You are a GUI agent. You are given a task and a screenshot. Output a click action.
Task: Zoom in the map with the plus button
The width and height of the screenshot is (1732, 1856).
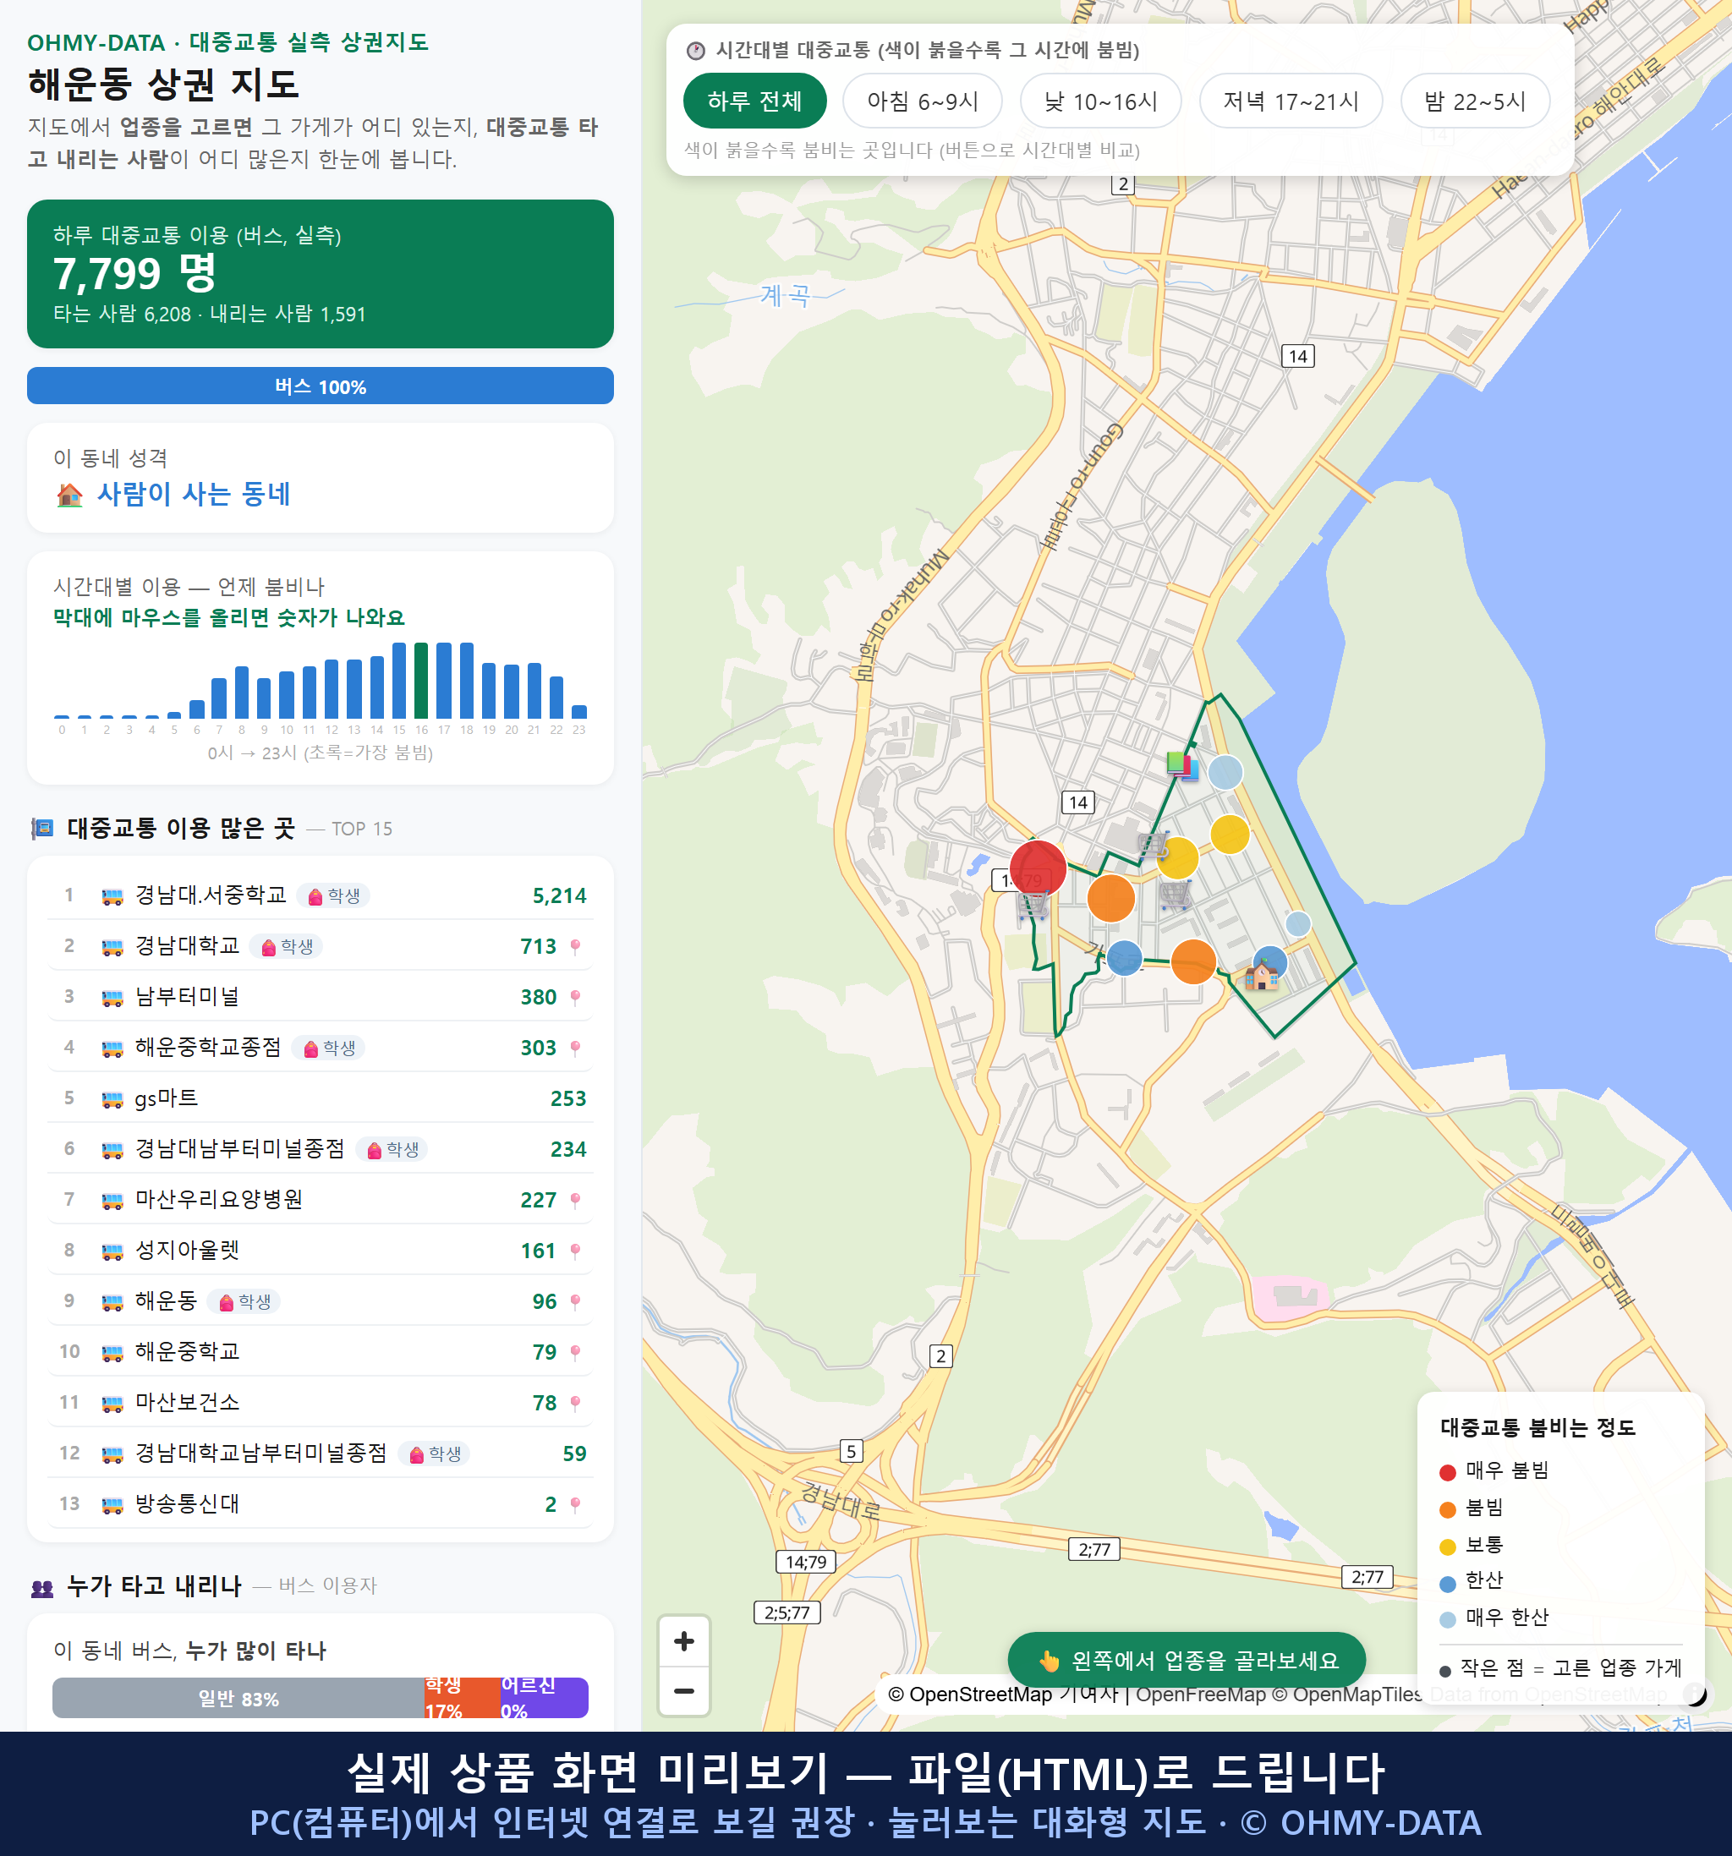click(x=683, y=1640)
